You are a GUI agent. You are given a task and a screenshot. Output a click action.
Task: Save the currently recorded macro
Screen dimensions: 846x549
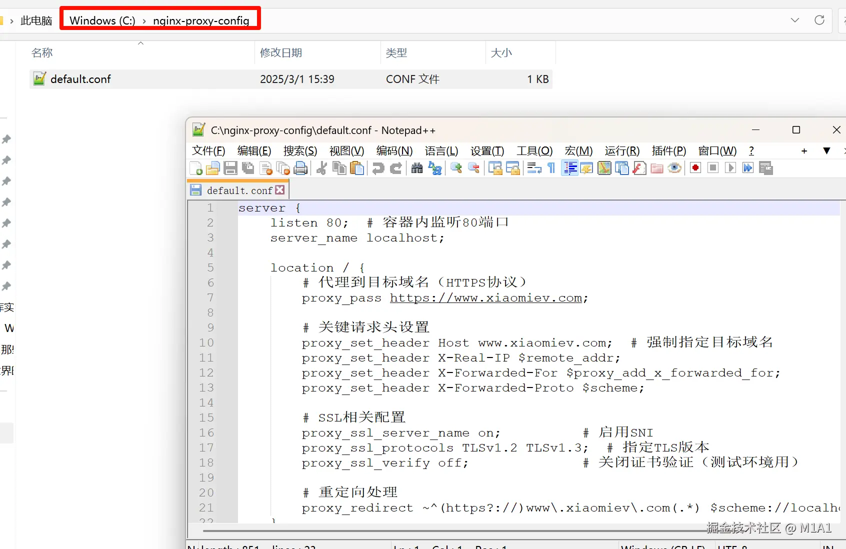766,168
